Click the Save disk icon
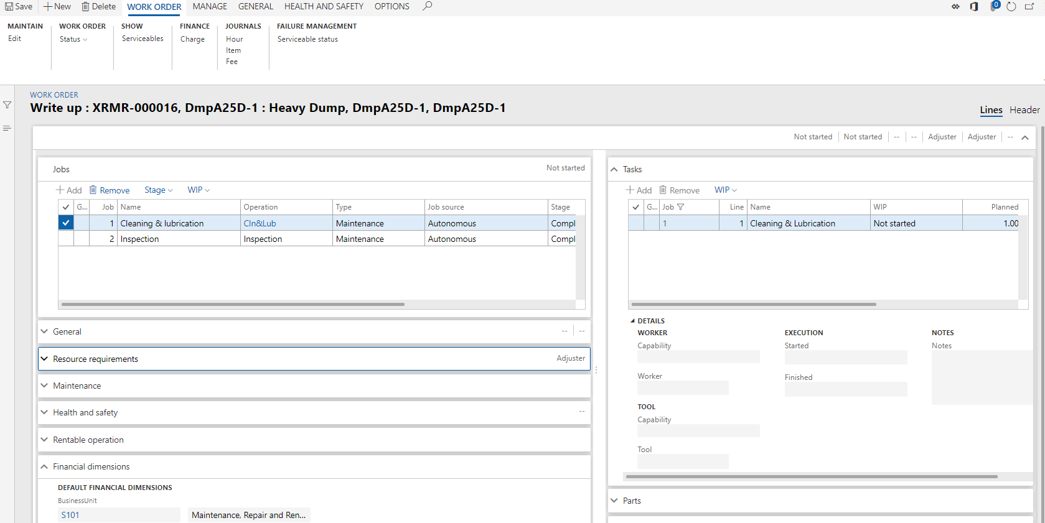Image resolution: width=1045 pixels, height=523 pixels. (9, 6)
